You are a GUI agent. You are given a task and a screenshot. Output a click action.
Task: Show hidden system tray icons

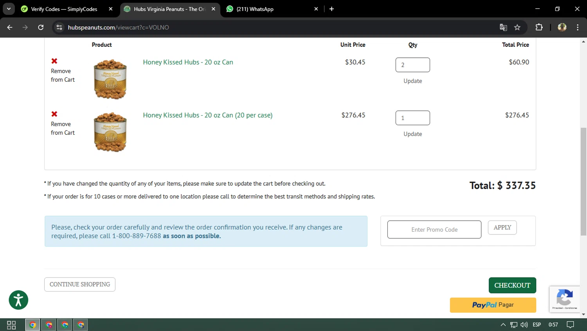(503, 325)
